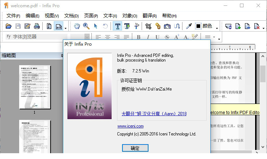Image resolution: width=267 pixels, height=159 pixels.
Task: Open the 页面(P) menu
Action: [91, 16]
